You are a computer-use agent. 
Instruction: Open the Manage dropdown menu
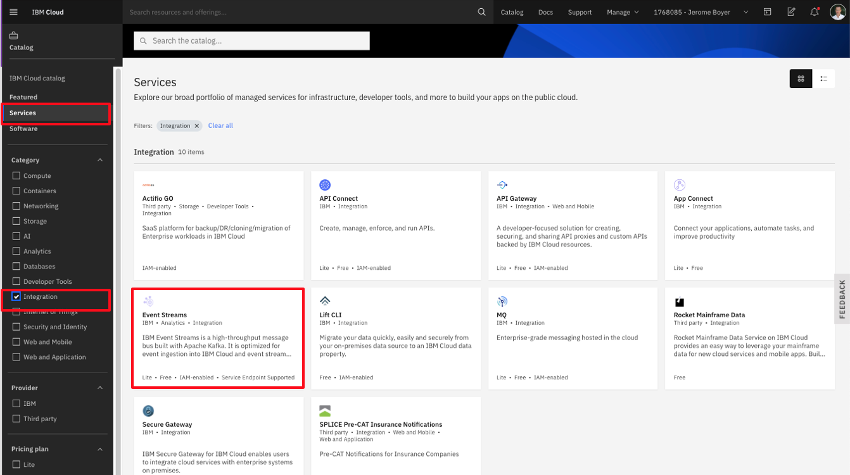[x=623, y=12]
